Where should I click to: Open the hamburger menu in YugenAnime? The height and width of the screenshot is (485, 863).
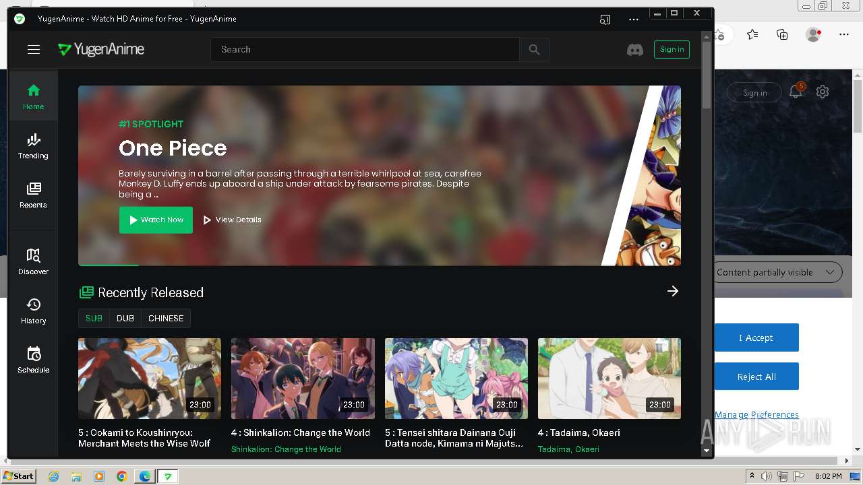pyautogui.click(x=34, y=49)
